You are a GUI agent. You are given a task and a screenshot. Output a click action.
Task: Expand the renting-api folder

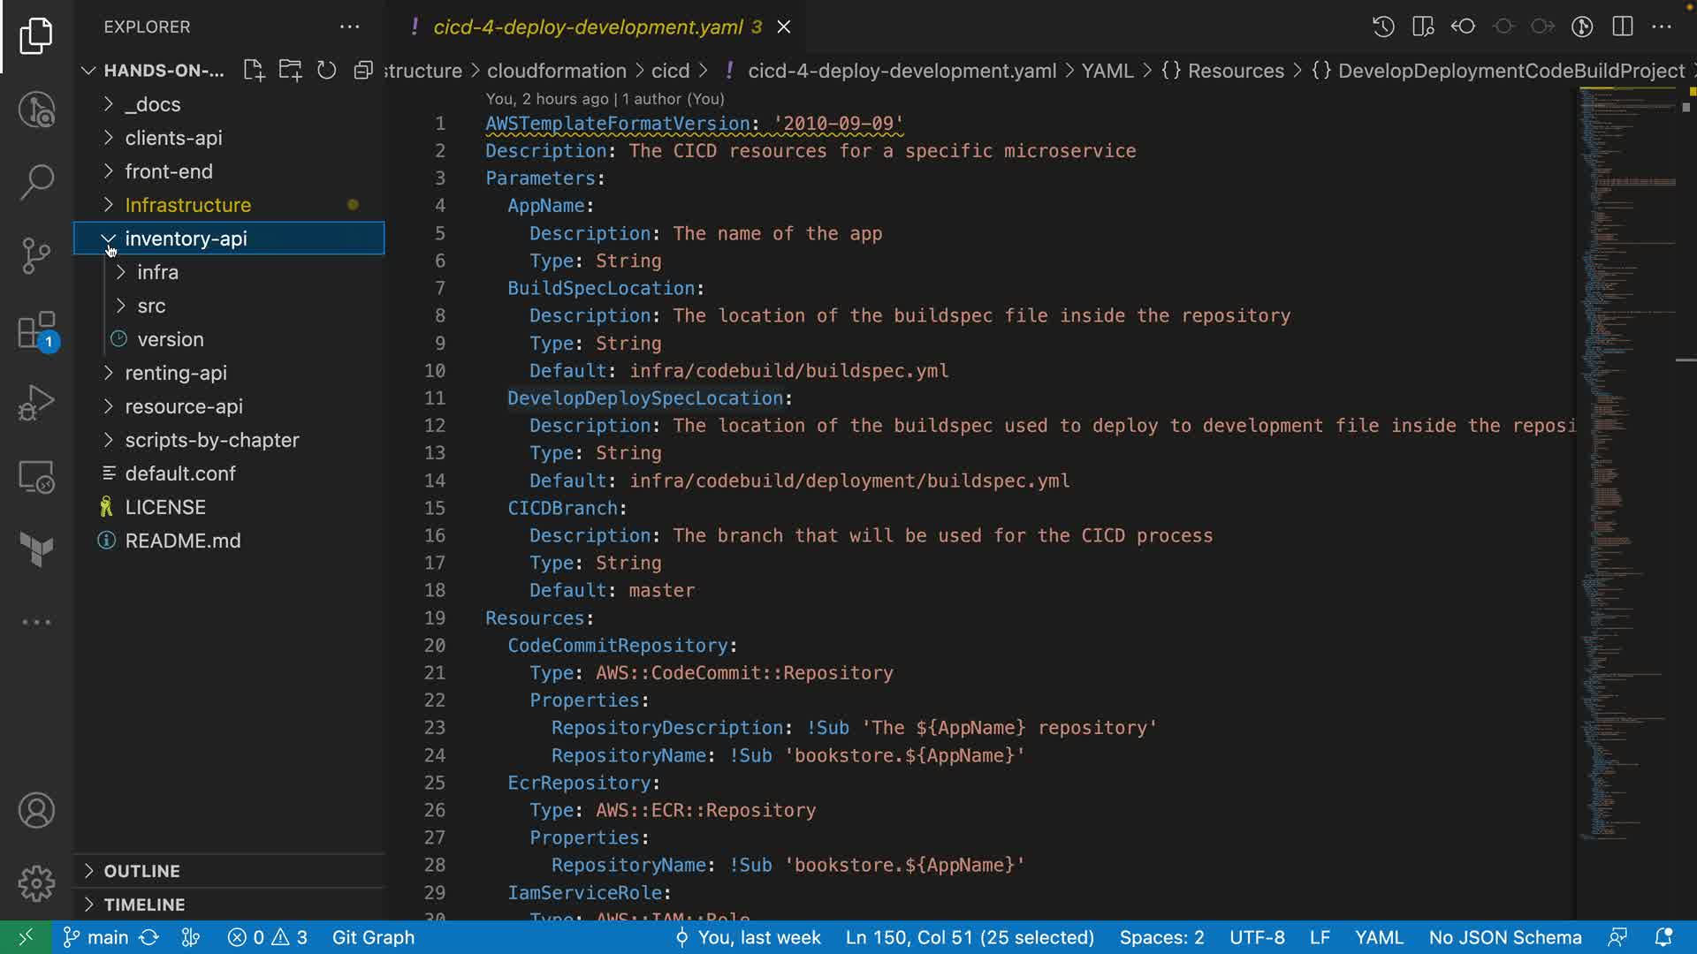click(x=176, y=373)
